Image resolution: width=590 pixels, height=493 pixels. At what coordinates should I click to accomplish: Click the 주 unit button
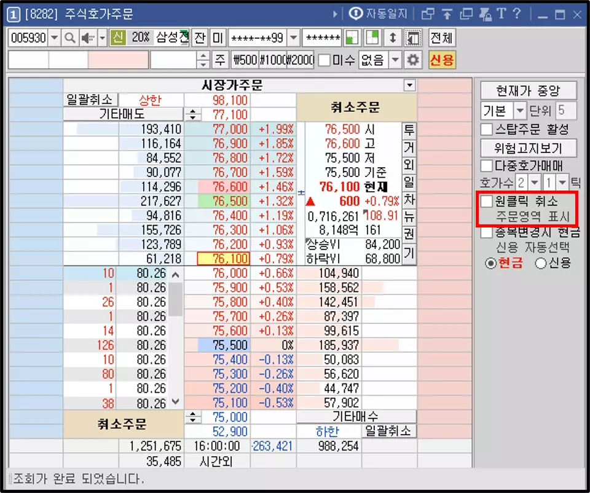coord(221,60)
